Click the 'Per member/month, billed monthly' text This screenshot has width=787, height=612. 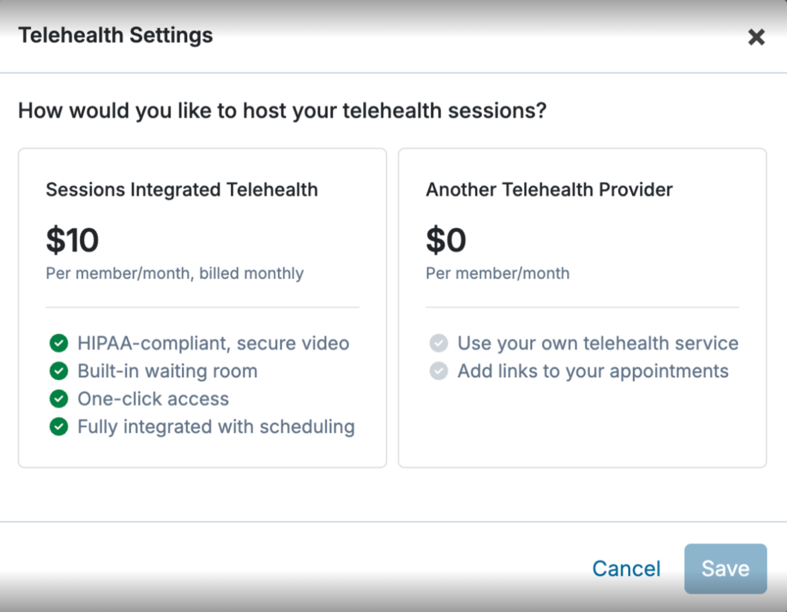pyautogui.click(x=174, y=273)
